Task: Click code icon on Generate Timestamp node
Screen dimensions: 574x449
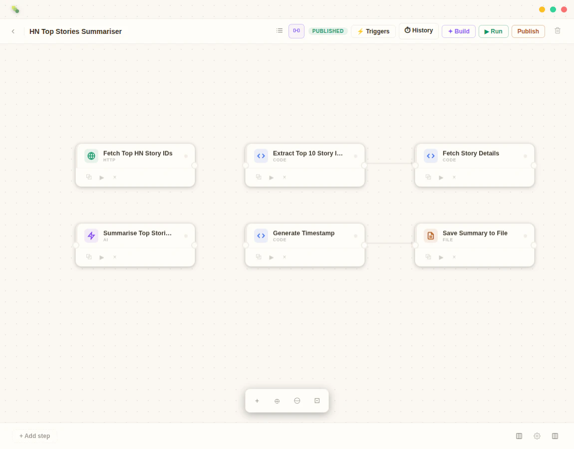Action: 261,235
